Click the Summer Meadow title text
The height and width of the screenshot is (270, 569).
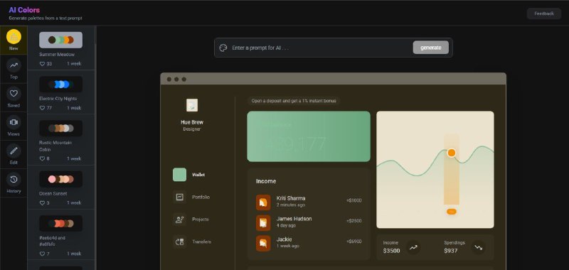coord(57,55)
